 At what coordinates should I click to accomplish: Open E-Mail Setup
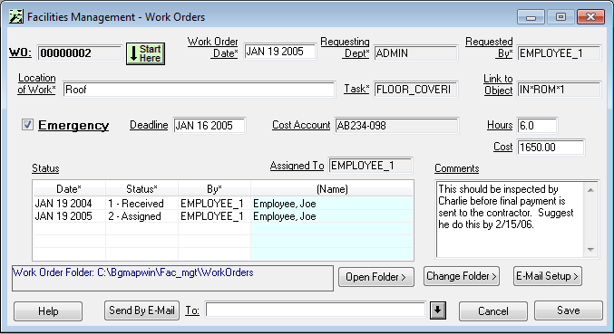click(x=548, y=276)
